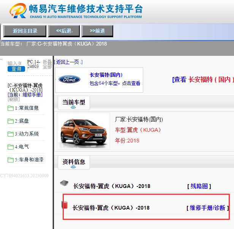Click the blue 查询 search button

[16, 69]
